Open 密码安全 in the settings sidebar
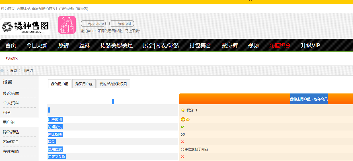 pos(11,142)
